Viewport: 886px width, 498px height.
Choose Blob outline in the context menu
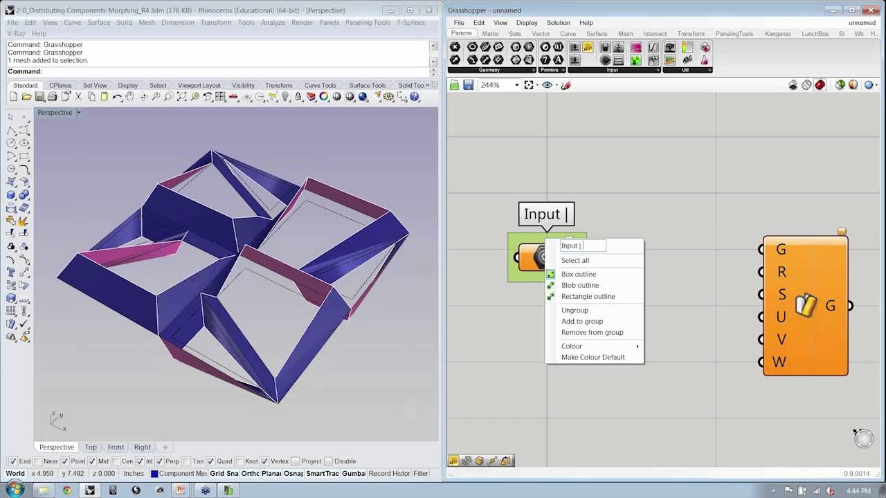pyautogui.click(x=595, y=285)
